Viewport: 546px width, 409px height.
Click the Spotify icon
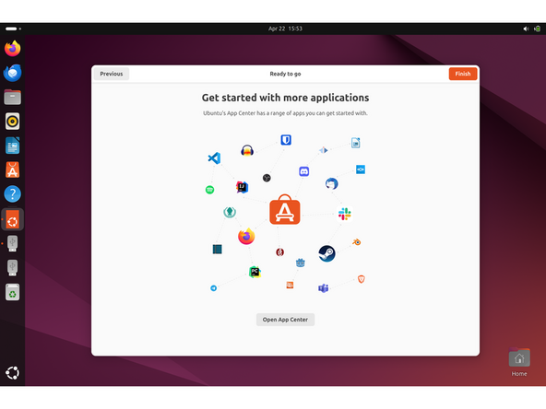[209, 190]
